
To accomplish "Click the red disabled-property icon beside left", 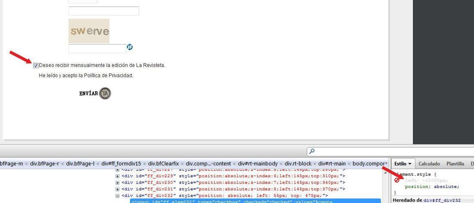I will click(x=397, y=180).
